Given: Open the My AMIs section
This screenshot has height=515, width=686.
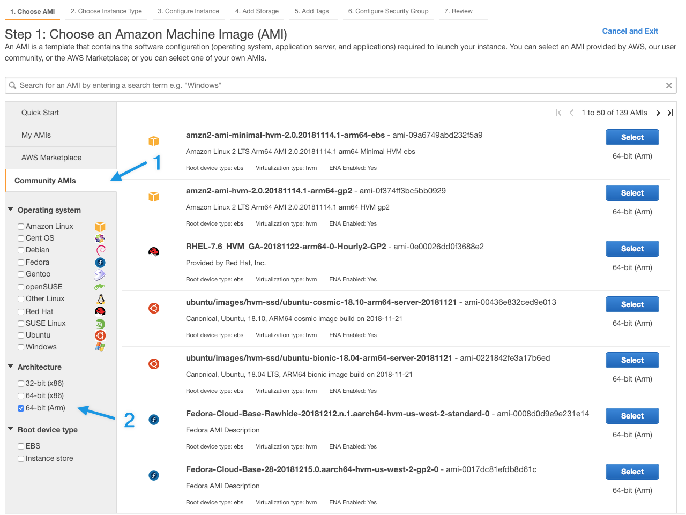Looking at the screenshot, I should [x=61, y=136].
